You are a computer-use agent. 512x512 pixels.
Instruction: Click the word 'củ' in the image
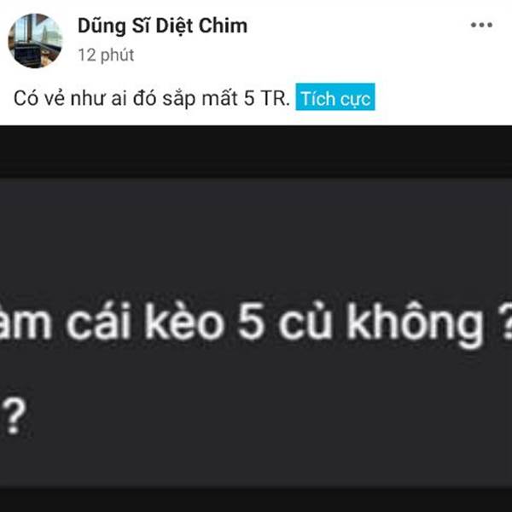305,322
